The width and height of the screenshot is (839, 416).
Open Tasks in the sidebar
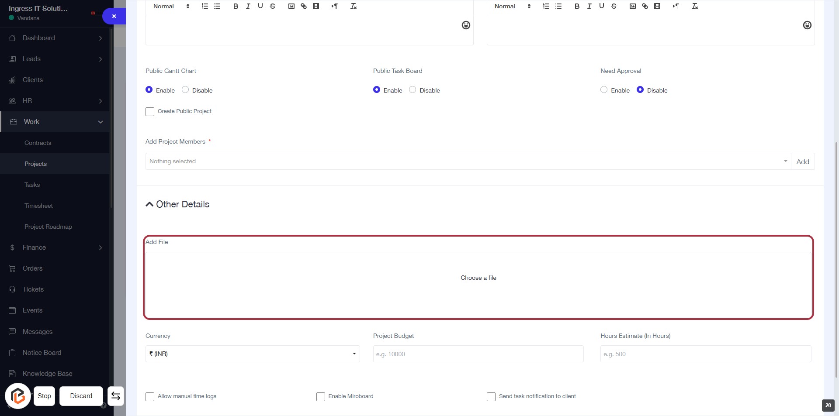(x=32, y=185)
